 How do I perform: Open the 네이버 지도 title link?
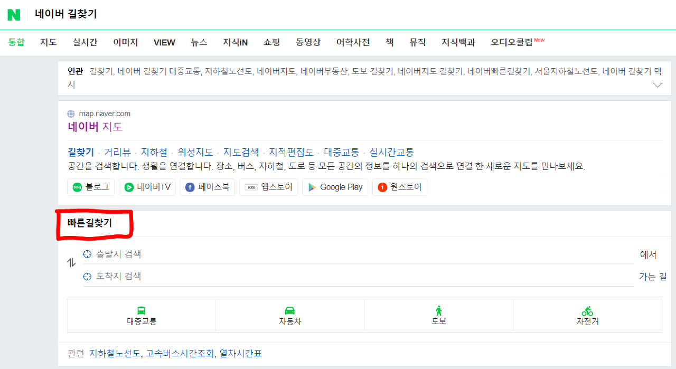click(95, 127)
